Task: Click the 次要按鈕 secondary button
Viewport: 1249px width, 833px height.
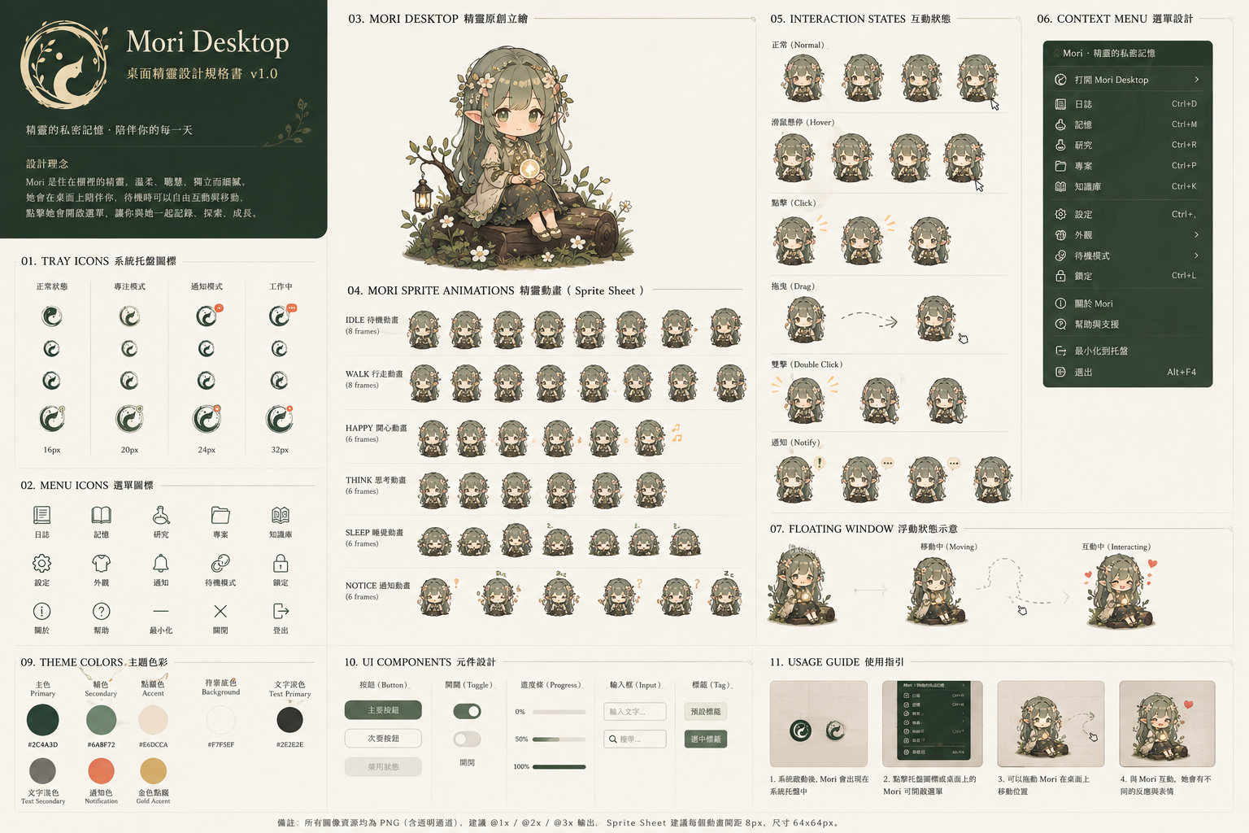Action: point(383,739)
